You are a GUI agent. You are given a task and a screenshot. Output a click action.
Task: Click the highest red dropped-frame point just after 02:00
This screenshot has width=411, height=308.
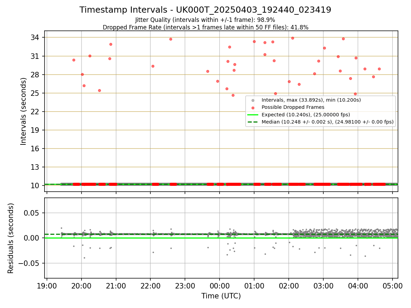[292, 38]
